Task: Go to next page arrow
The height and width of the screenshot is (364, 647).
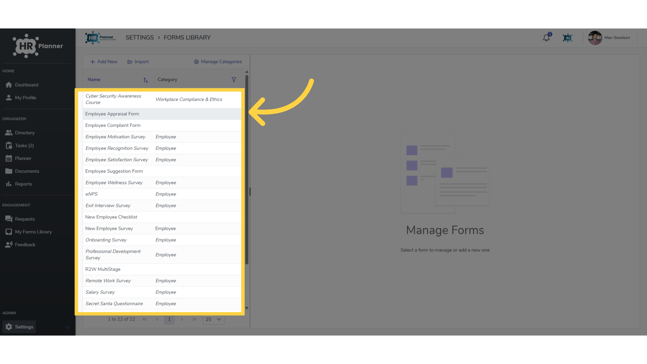Action: pos(182,320)
